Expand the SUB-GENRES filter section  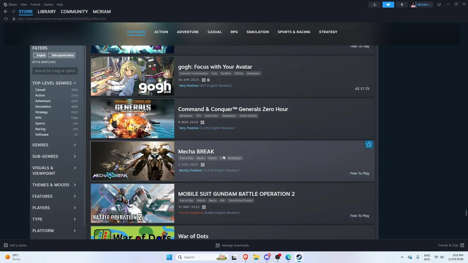point(54,156)
